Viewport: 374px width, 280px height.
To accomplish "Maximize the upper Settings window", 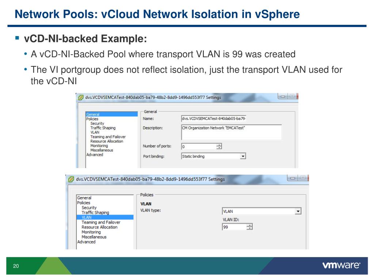I will point(292,96).
